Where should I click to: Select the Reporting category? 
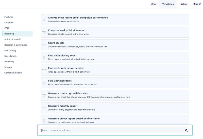[18, 34]
